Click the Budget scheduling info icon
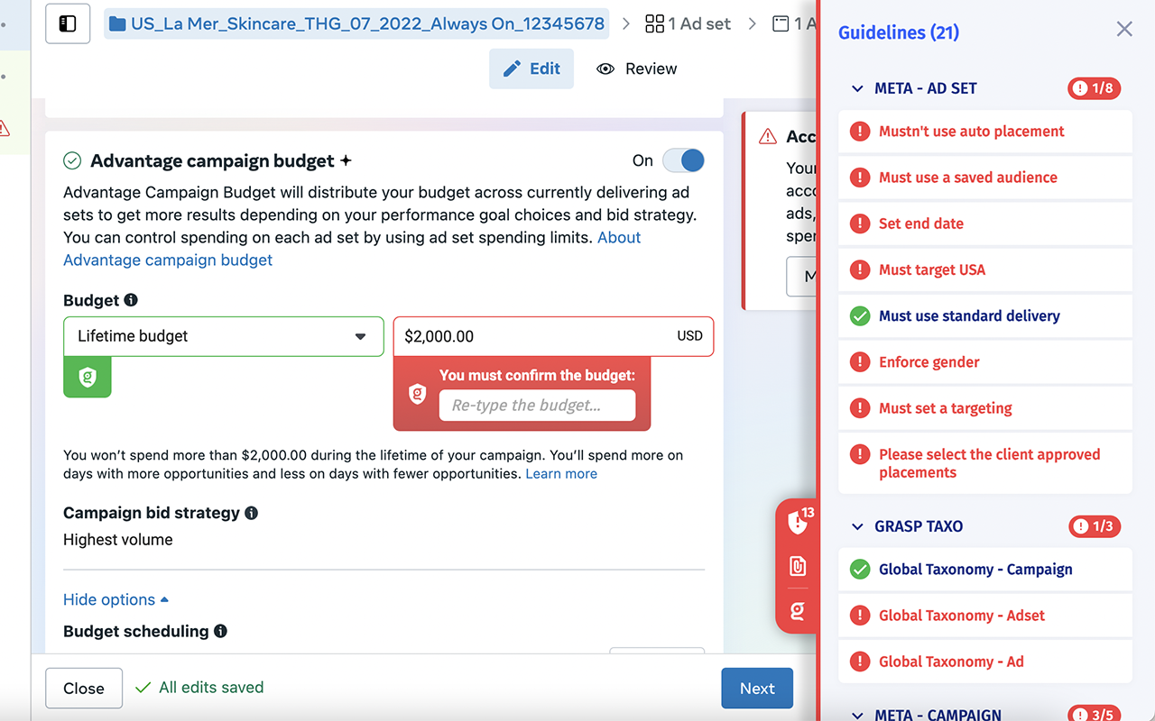The height and width of the screenshot is (721, 1155). point(220,632)
